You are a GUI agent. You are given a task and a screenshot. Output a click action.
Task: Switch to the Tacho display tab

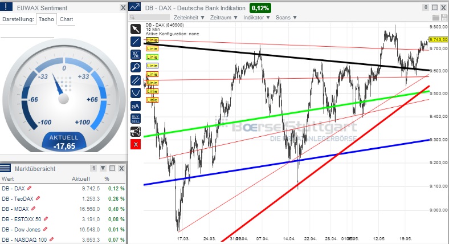point(46,19)
